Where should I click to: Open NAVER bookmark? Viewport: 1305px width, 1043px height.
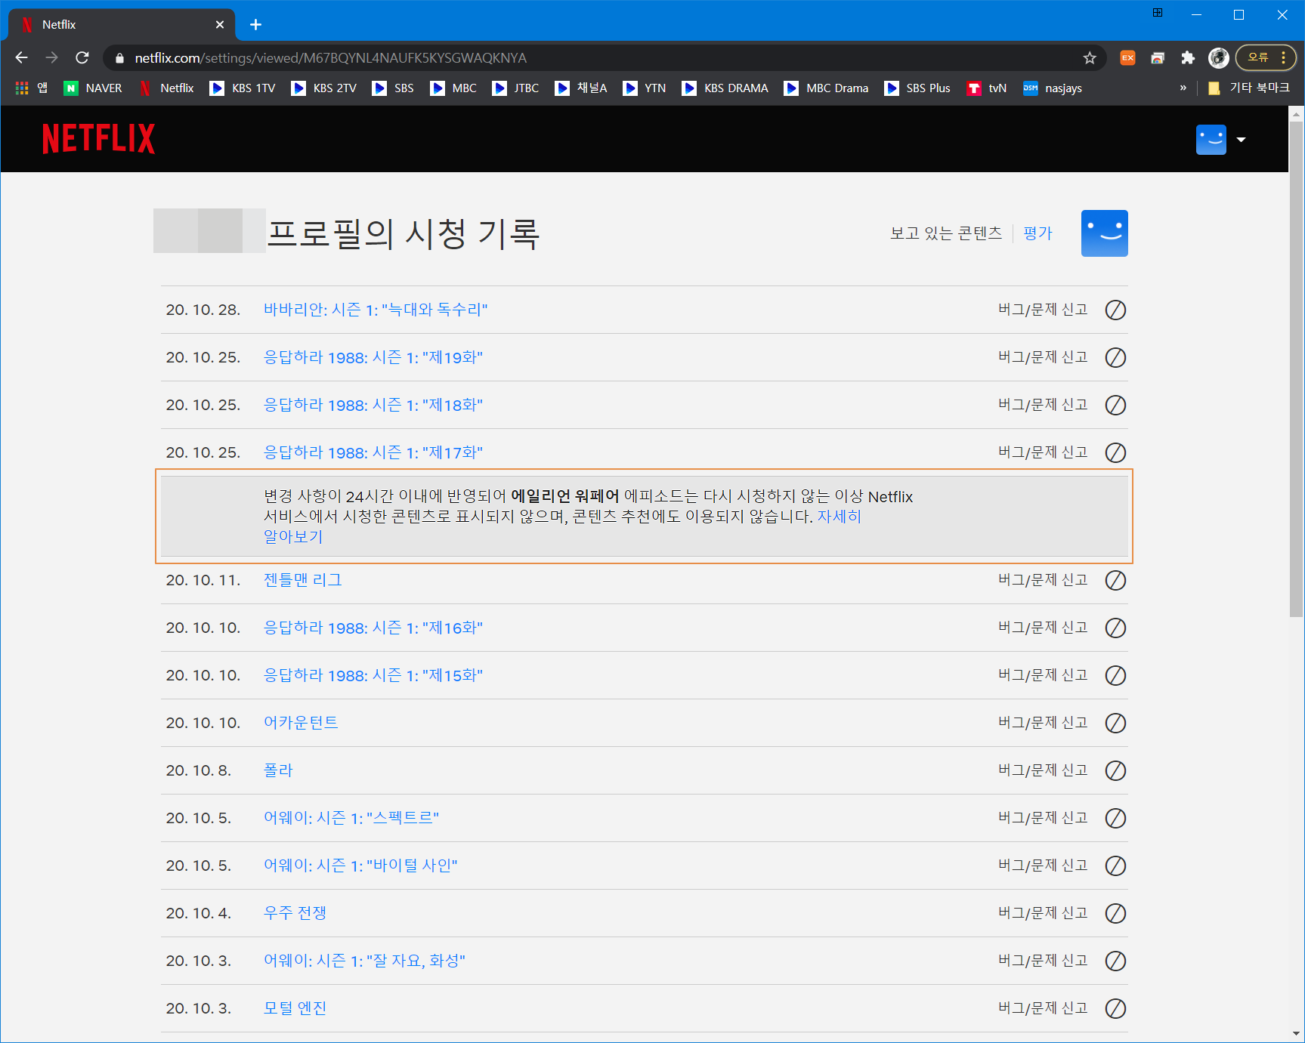[93, 88]
